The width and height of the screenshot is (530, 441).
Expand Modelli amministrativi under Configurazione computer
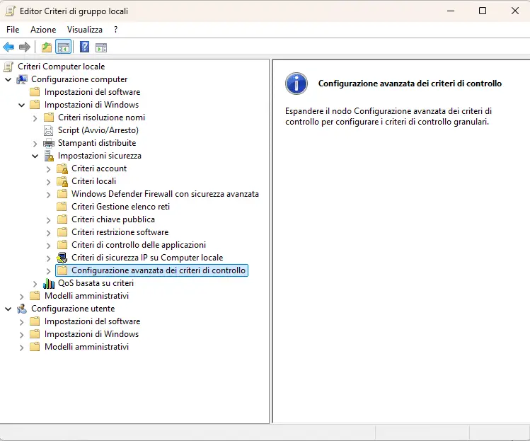pos(22,297)
